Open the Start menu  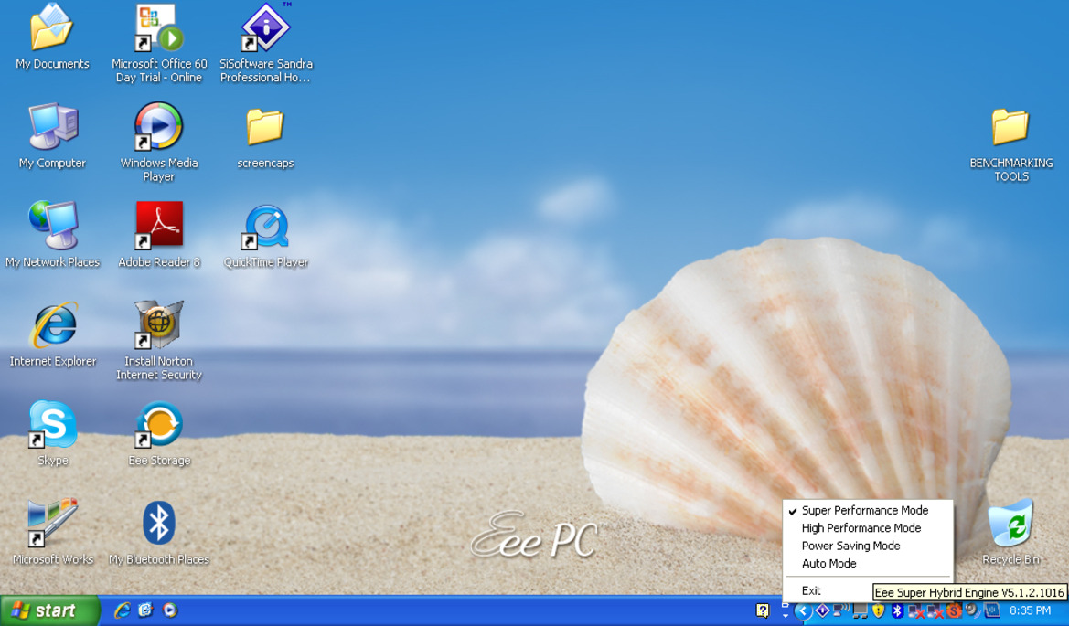click(49, 610)
